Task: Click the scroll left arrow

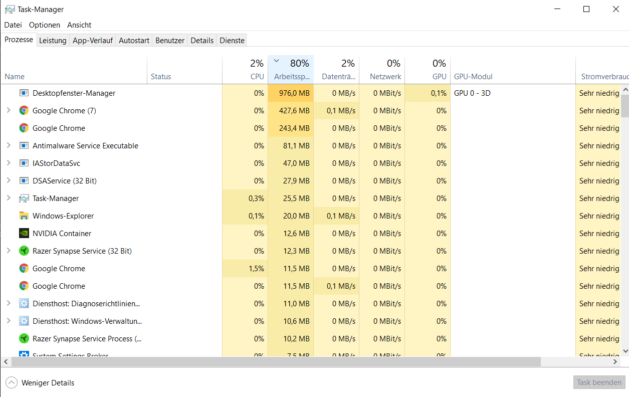Action: [5, 361]
